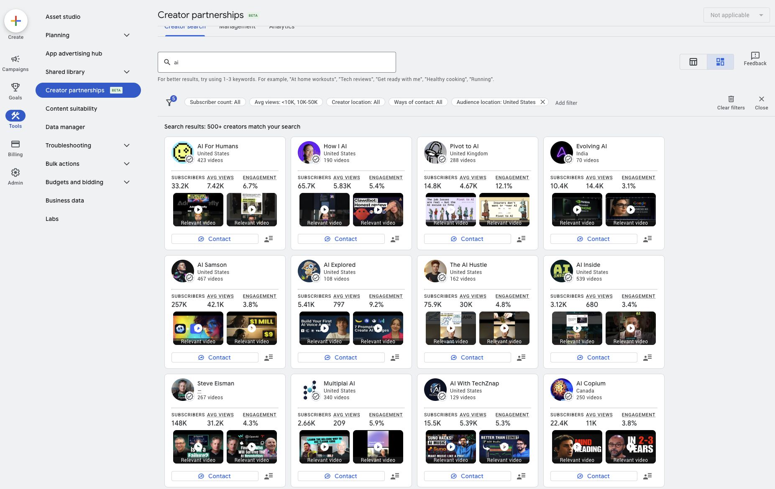Add AI Samson to a list via person icon

(269, 357)
